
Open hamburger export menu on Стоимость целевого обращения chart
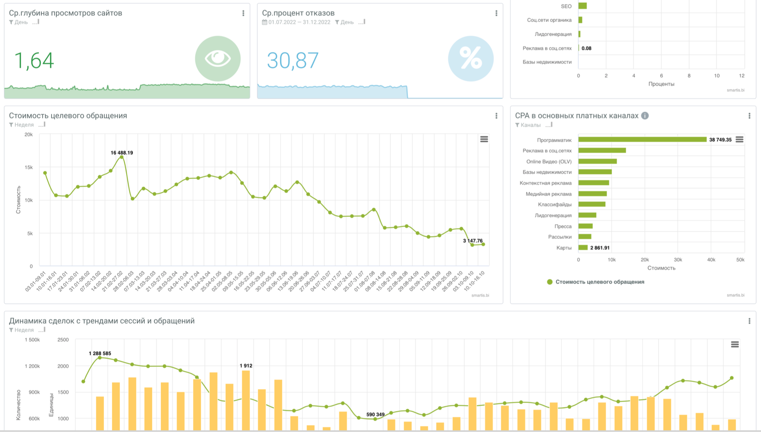pyautogui.click(x=484, y=139)
